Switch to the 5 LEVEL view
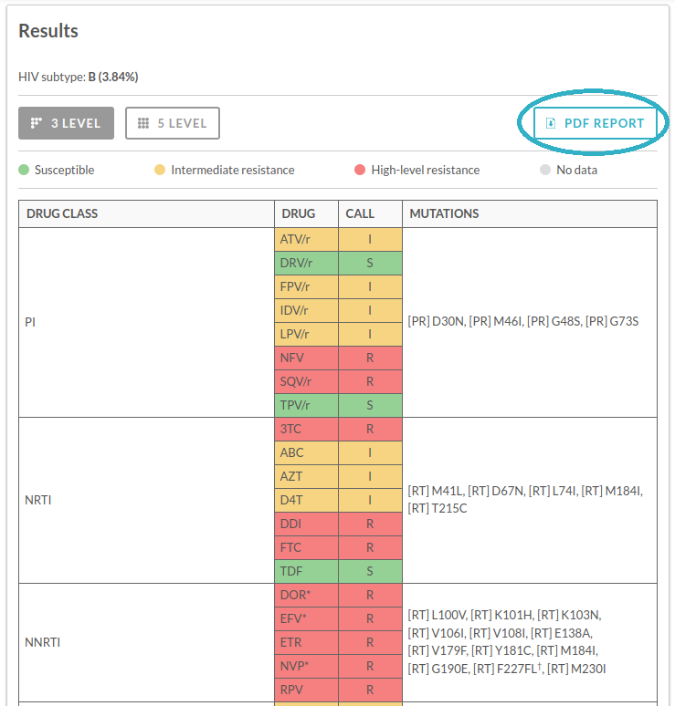This screenshot has width=675, height=706. coord(173,123)
